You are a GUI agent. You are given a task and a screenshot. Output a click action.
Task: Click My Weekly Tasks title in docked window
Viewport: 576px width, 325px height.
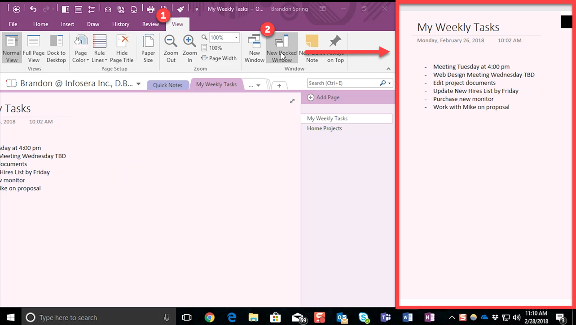click(458, 27)
